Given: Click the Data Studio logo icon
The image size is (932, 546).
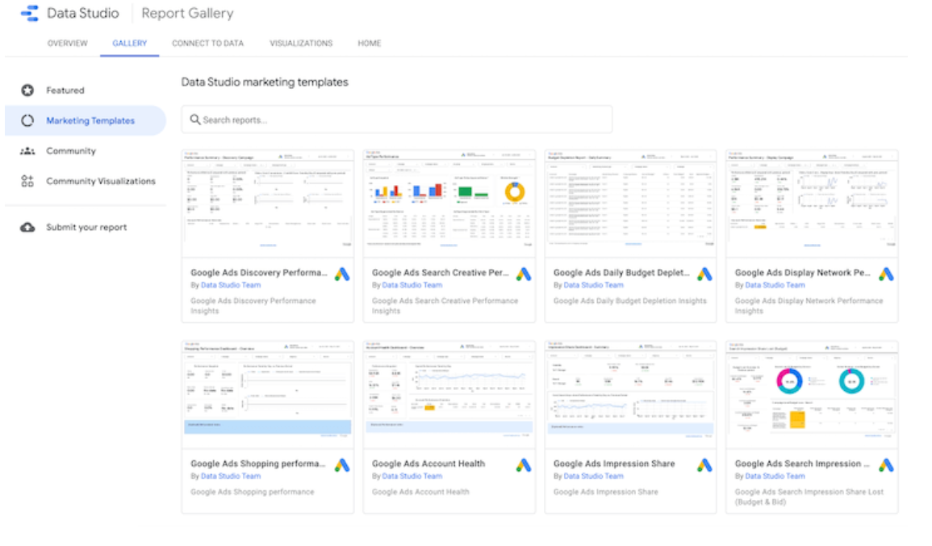Looking at the screenshot, I should [x=30, y=14].
